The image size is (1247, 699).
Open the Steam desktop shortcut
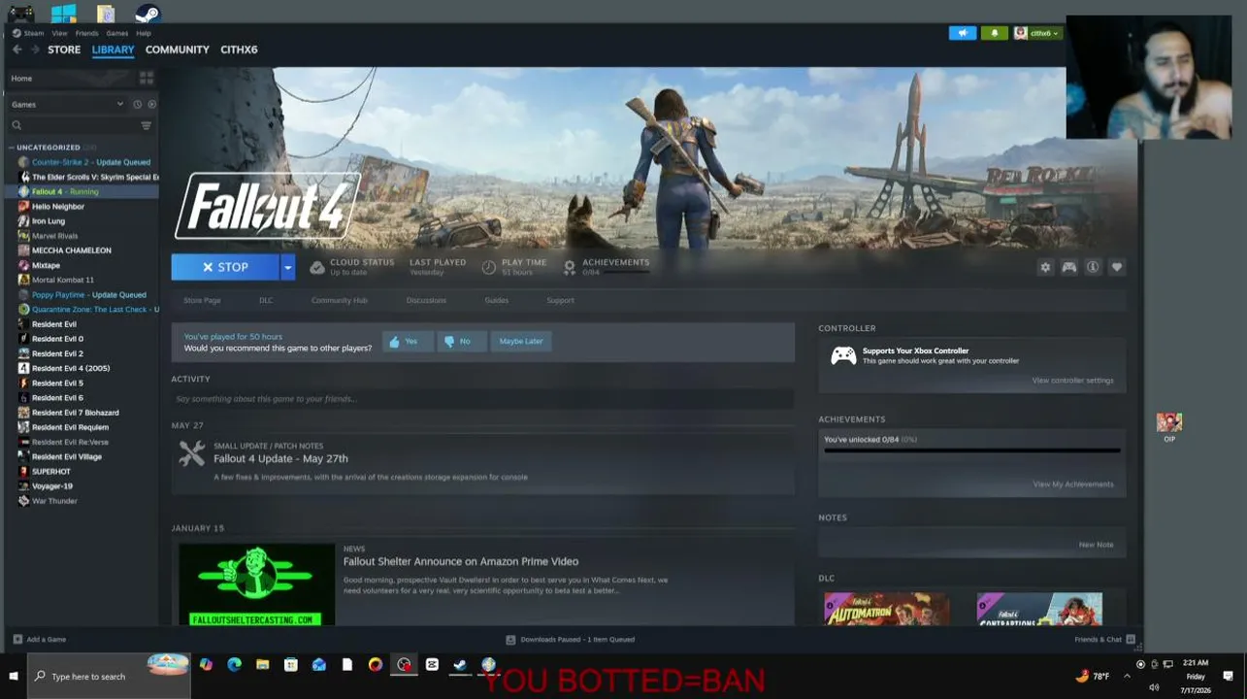pos(147,14)
